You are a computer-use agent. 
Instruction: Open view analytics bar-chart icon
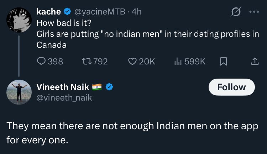(x=178, y=61)
